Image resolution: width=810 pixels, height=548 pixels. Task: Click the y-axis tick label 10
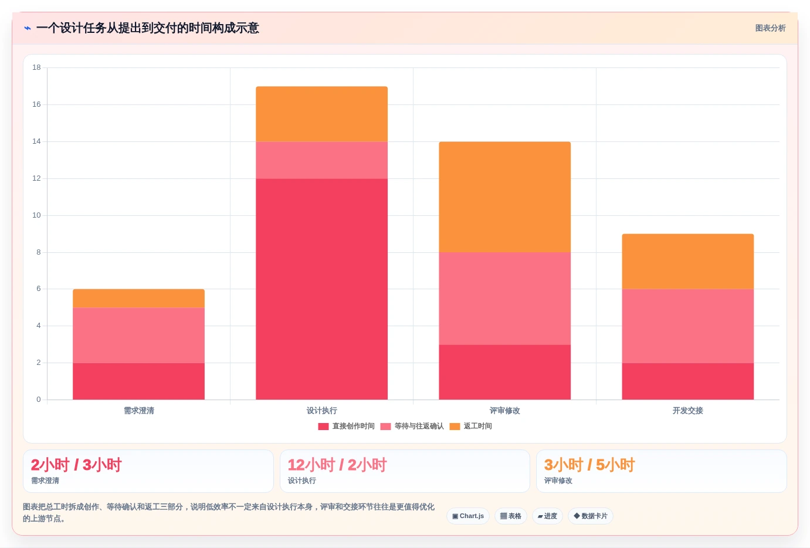[36, 215]
